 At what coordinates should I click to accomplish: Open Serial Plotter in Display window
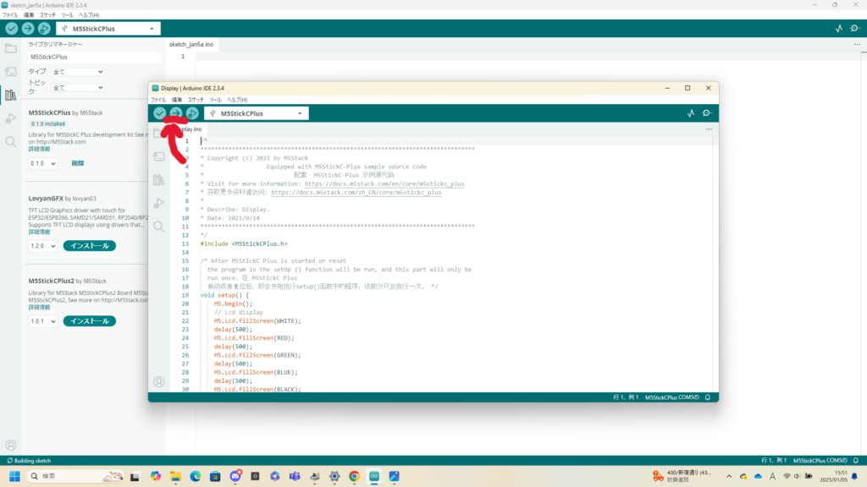pos(691,113)
